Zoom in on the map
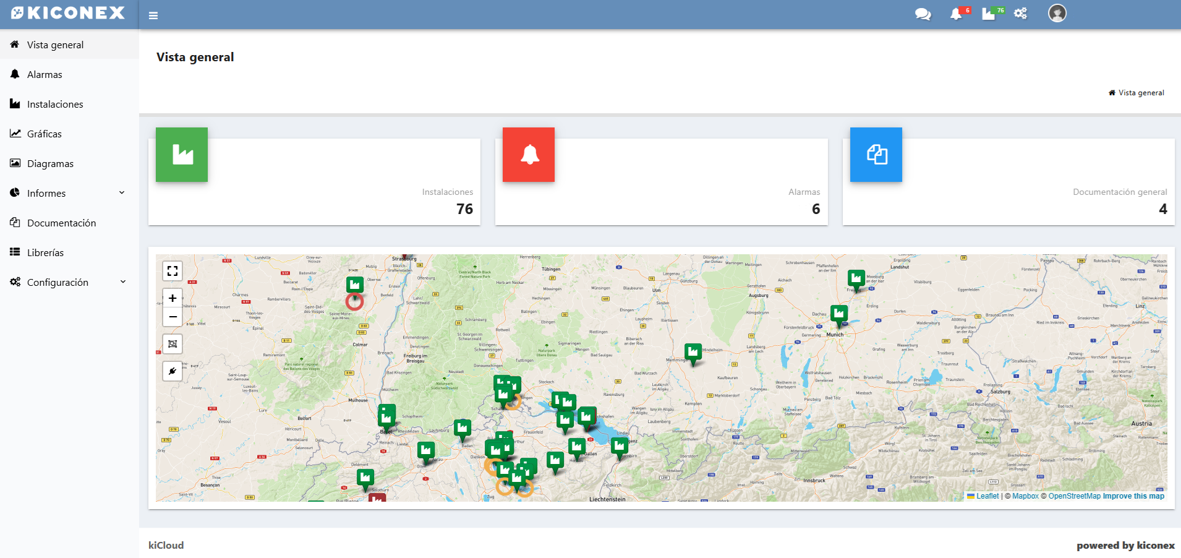 click(173, 298)
